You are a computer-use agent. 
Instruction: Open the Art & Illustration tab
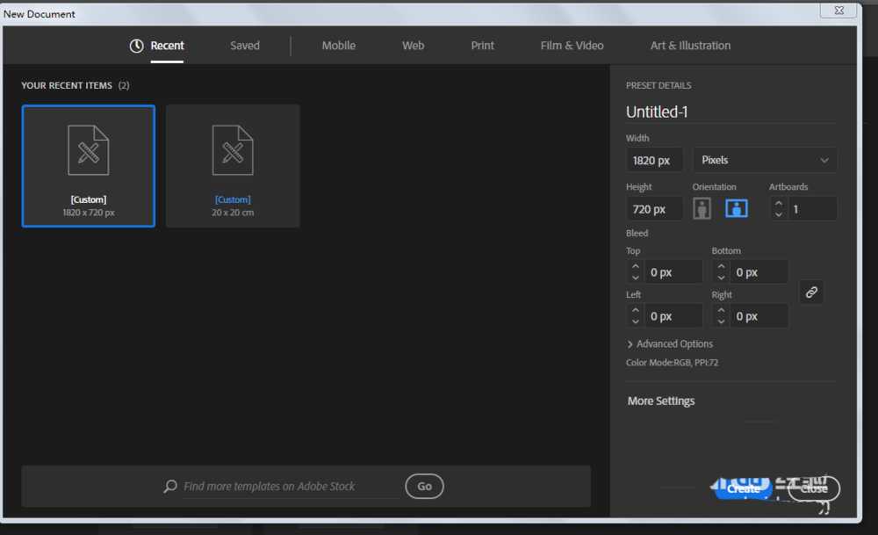point(690,46)
